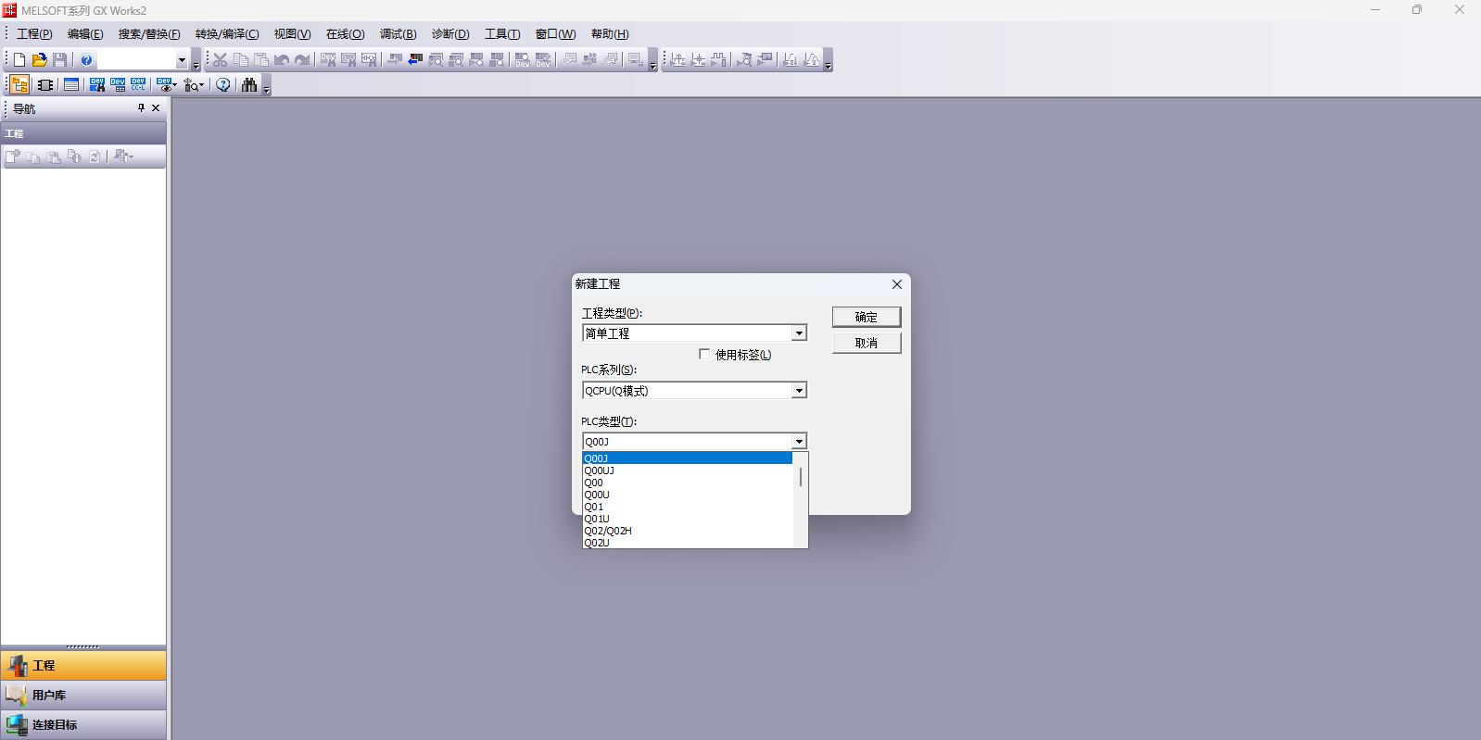This screenshot has width=1481, height=740.
Task: Enable the 使用标签 checkbox
Action: click(704, 354)
